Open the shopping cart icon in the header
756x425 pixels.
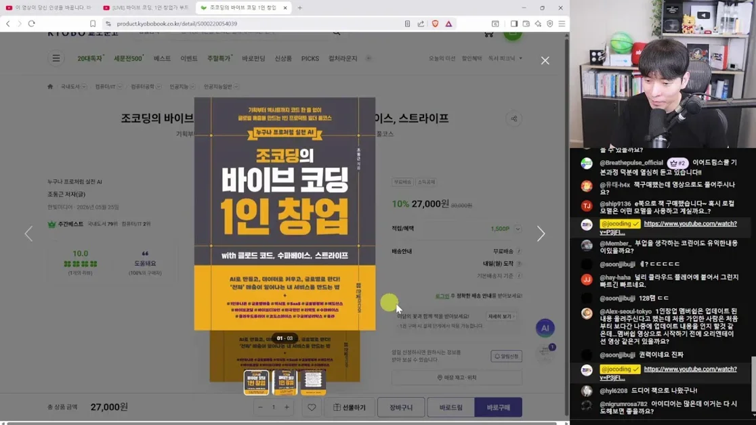[x=489, y=34]
